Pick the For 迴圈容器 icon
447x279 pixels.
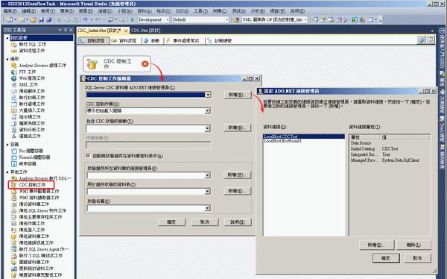click(x=13, y=151)
